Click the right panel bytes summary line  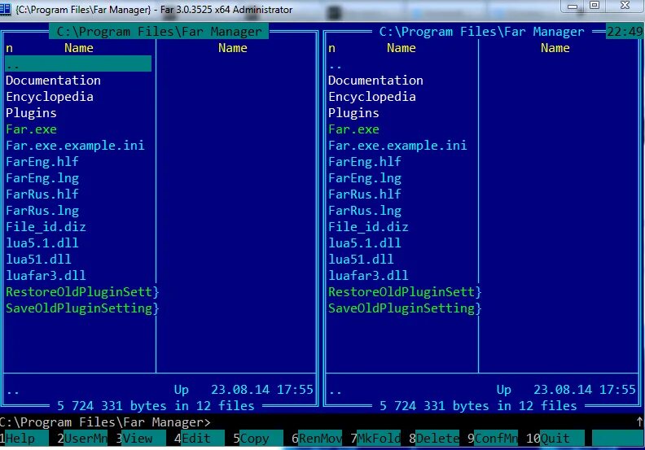coord(478,405)
